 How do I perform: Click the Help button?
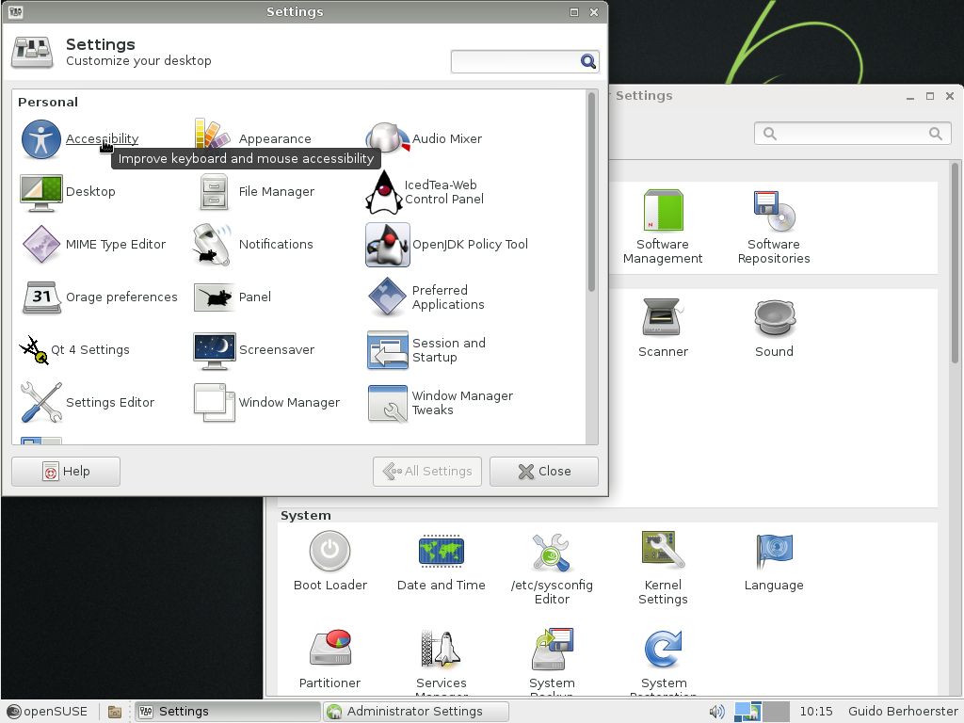pos(66,472)
